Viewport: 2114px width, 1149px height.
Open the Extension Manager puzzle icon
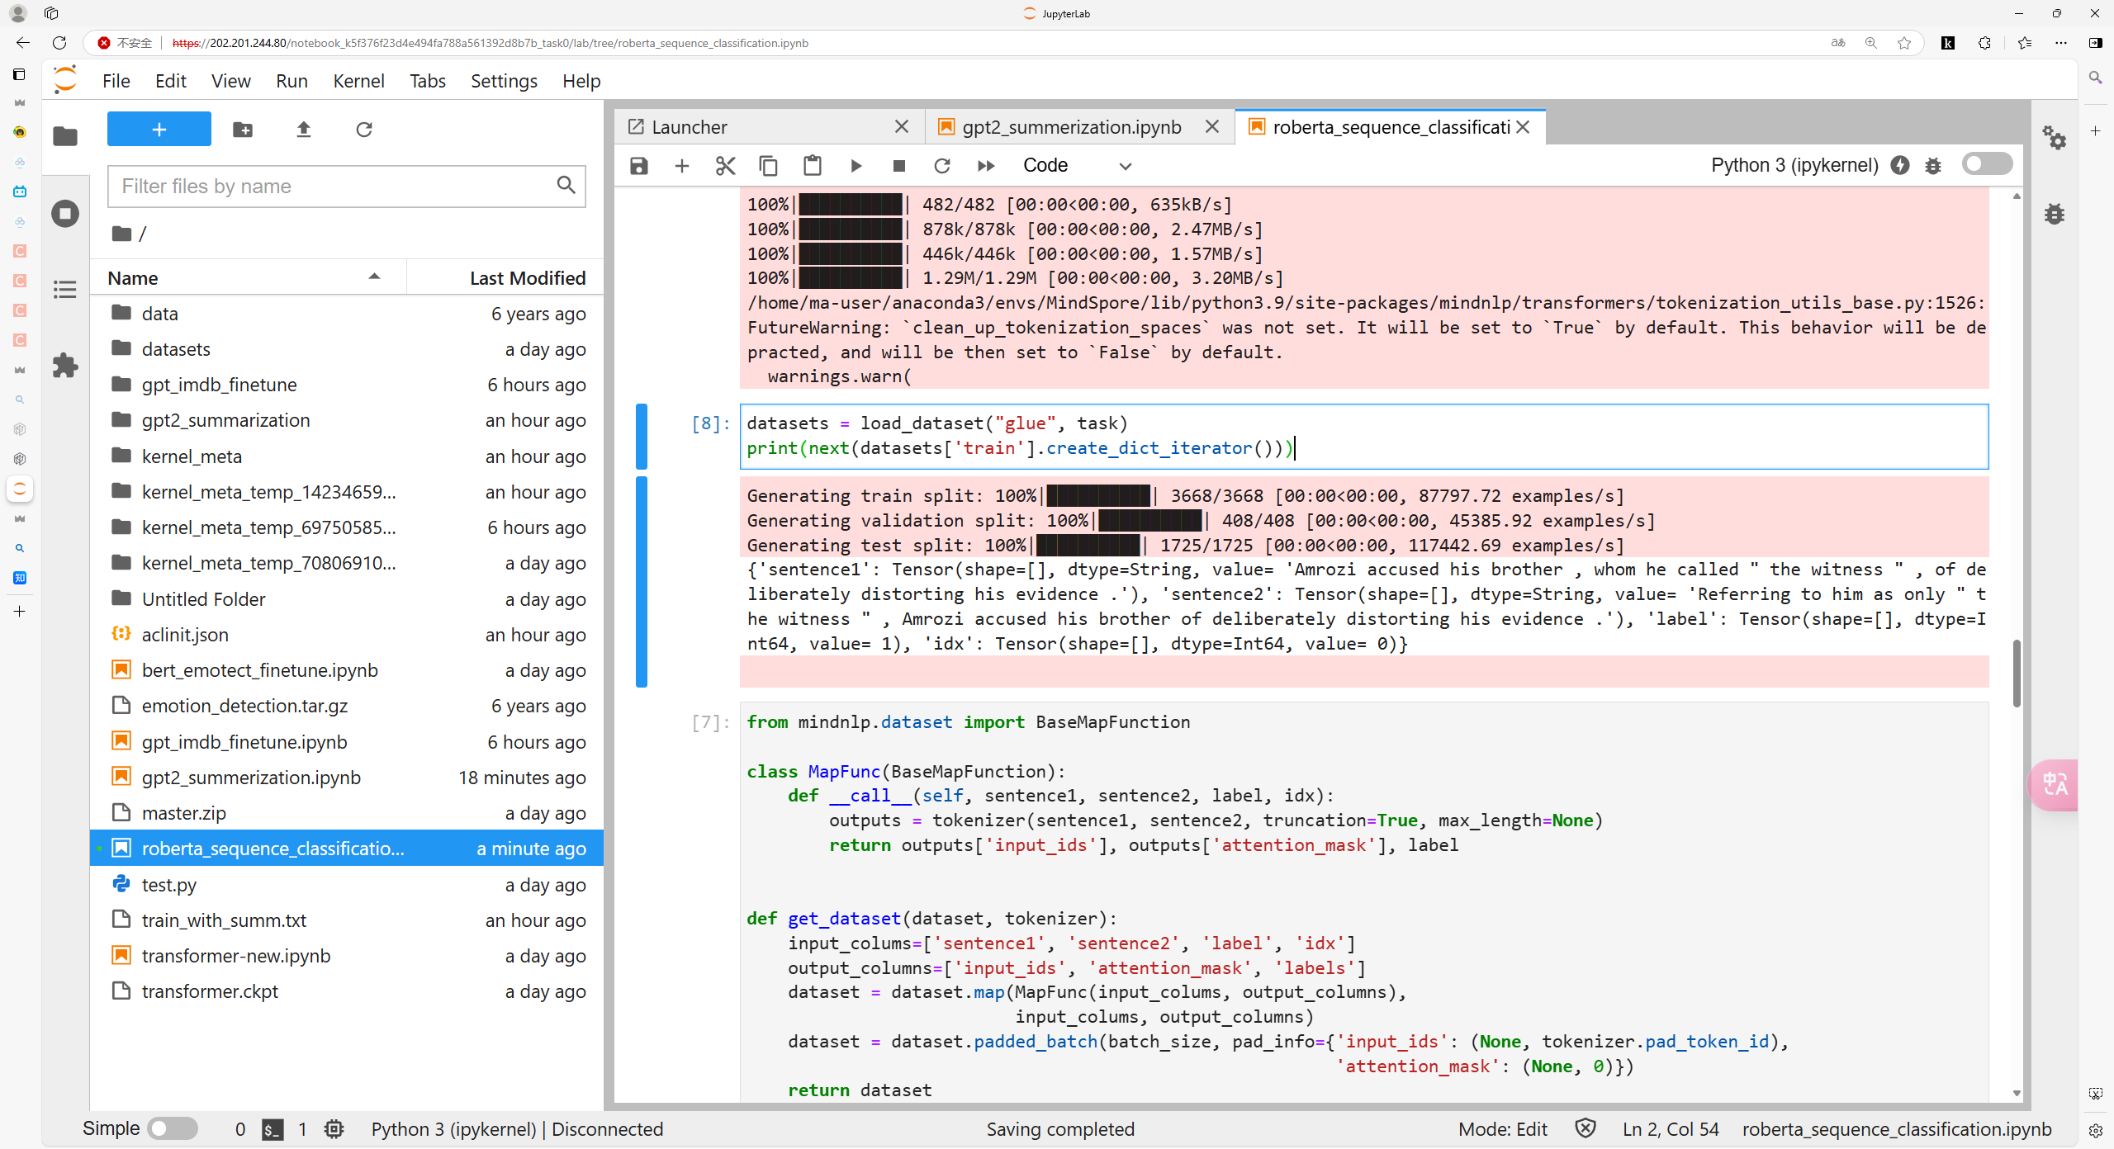65,366
